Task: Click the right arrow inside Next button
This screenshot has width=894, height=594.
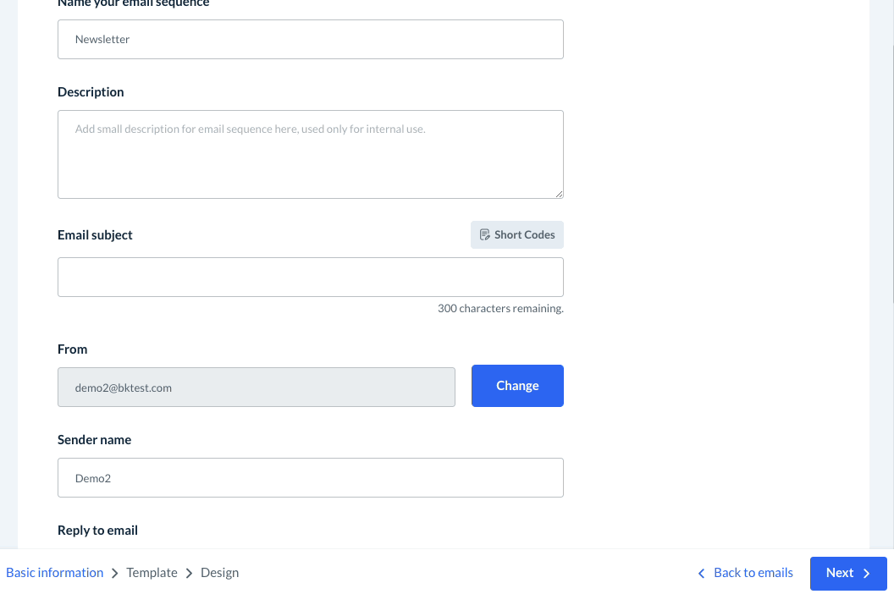Action: click(866, 574)
